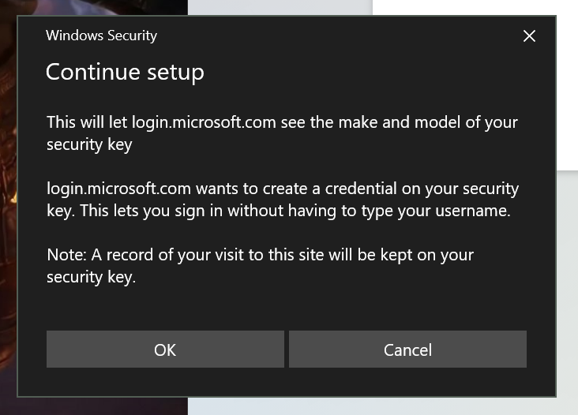Select the "Continue setup" heading
This screenshot has width=578, height=415.
125,72
